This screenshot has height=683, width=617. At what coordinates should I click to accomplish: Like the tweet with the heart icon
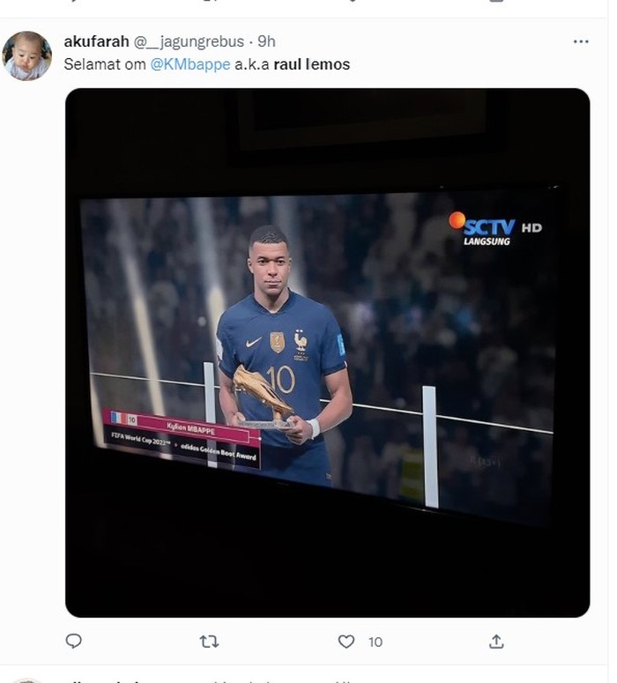tap(346, 642)
